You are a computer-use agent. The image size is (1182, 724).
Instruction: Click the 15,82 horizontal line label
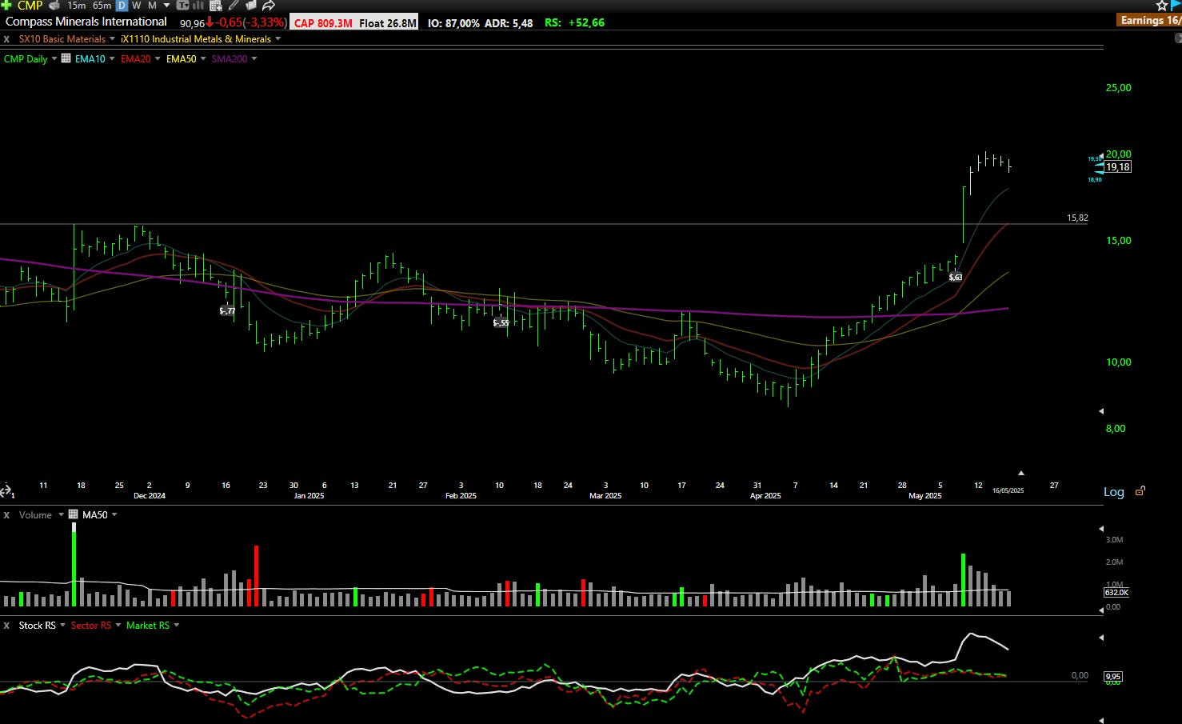click(x=1077, y=218)
